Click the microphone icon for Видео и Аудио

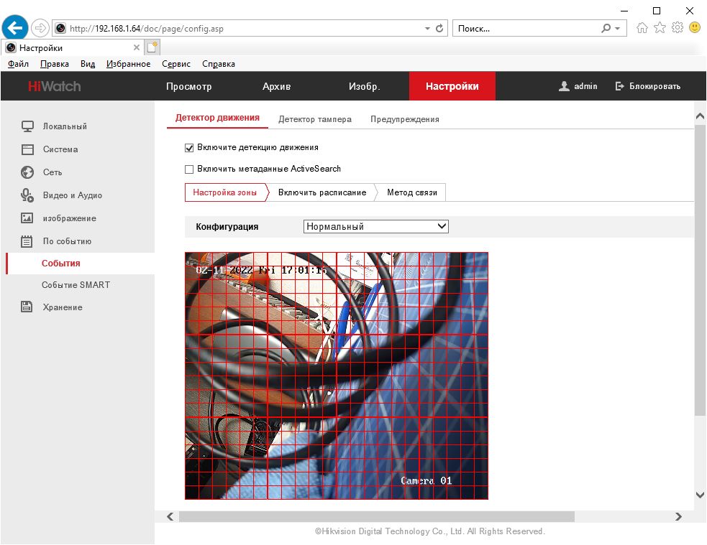click(x=27, y=195)
